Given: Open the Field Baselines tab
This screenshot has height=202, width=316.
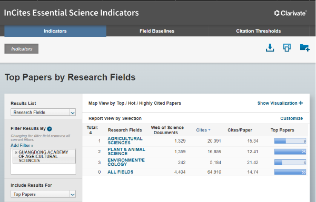Looking at the screenshot, I should 157,31.
